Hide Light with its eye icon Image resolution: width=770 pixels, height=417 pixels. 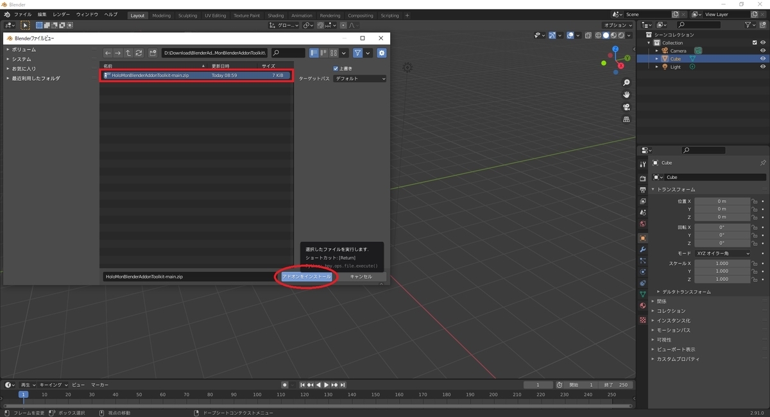[x=763, y=67]
